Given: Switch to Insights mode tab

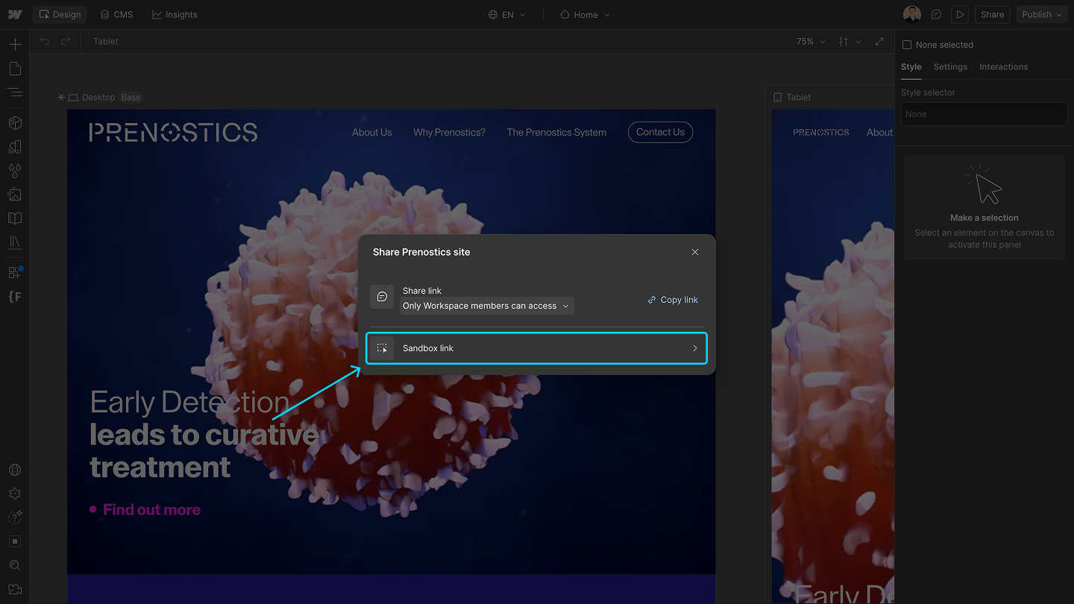Looking at the screenshot, I should [175, 14].
